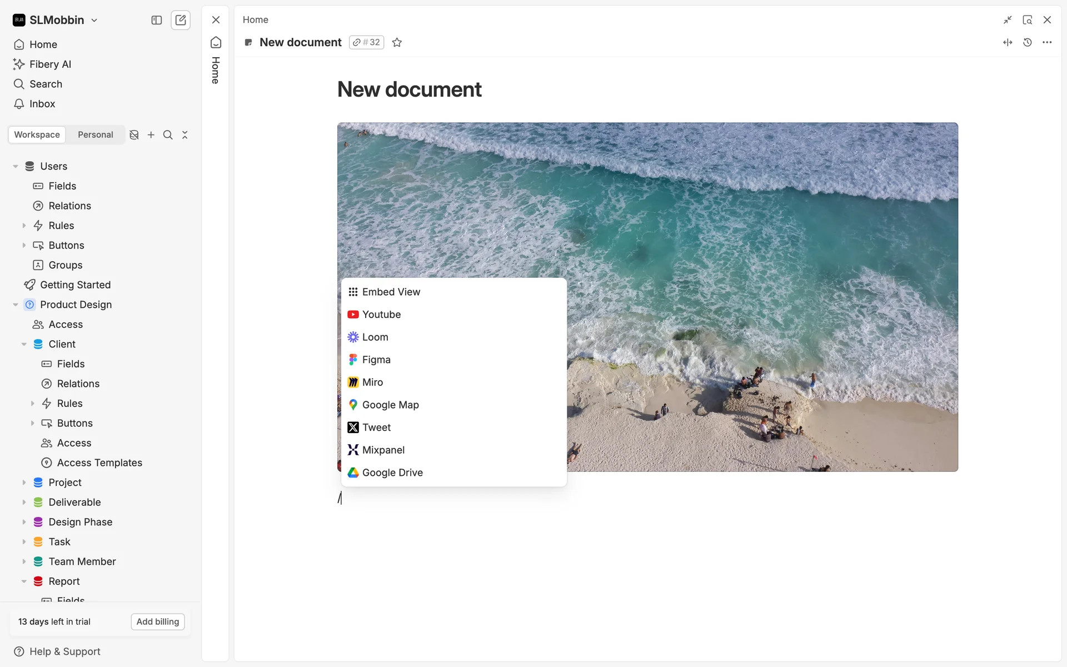The height and width of the screenshot is (667, 1067).
Task: Select Figma from the embed menu
Action: tap(376, 360)
